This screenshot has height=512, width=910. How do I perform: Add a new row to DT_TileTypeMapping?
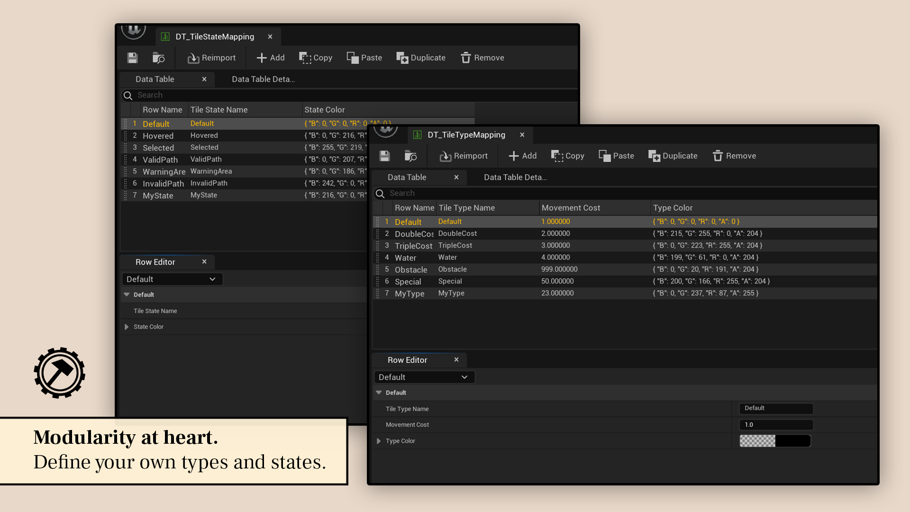[522, 156]
